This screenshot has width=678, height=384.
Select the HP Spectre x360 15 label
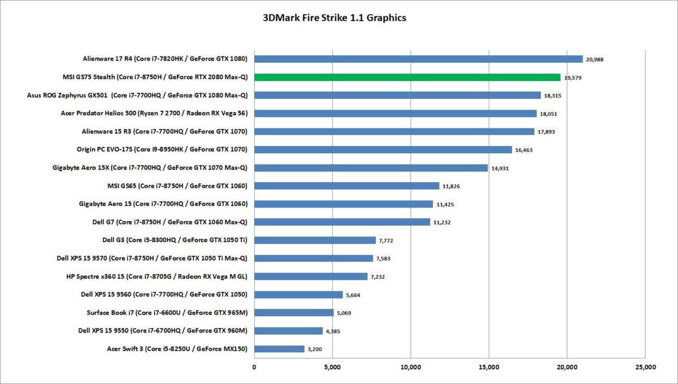[x=158, y=276]
